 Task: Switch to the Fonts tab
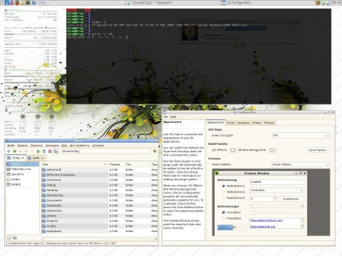pyautogui.click(x=231, y=123)
